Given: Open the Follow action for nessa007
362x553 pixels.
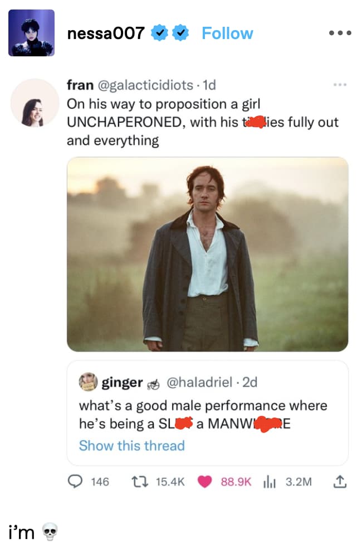Looking at the screenshot, I should (x=227, y=33).
